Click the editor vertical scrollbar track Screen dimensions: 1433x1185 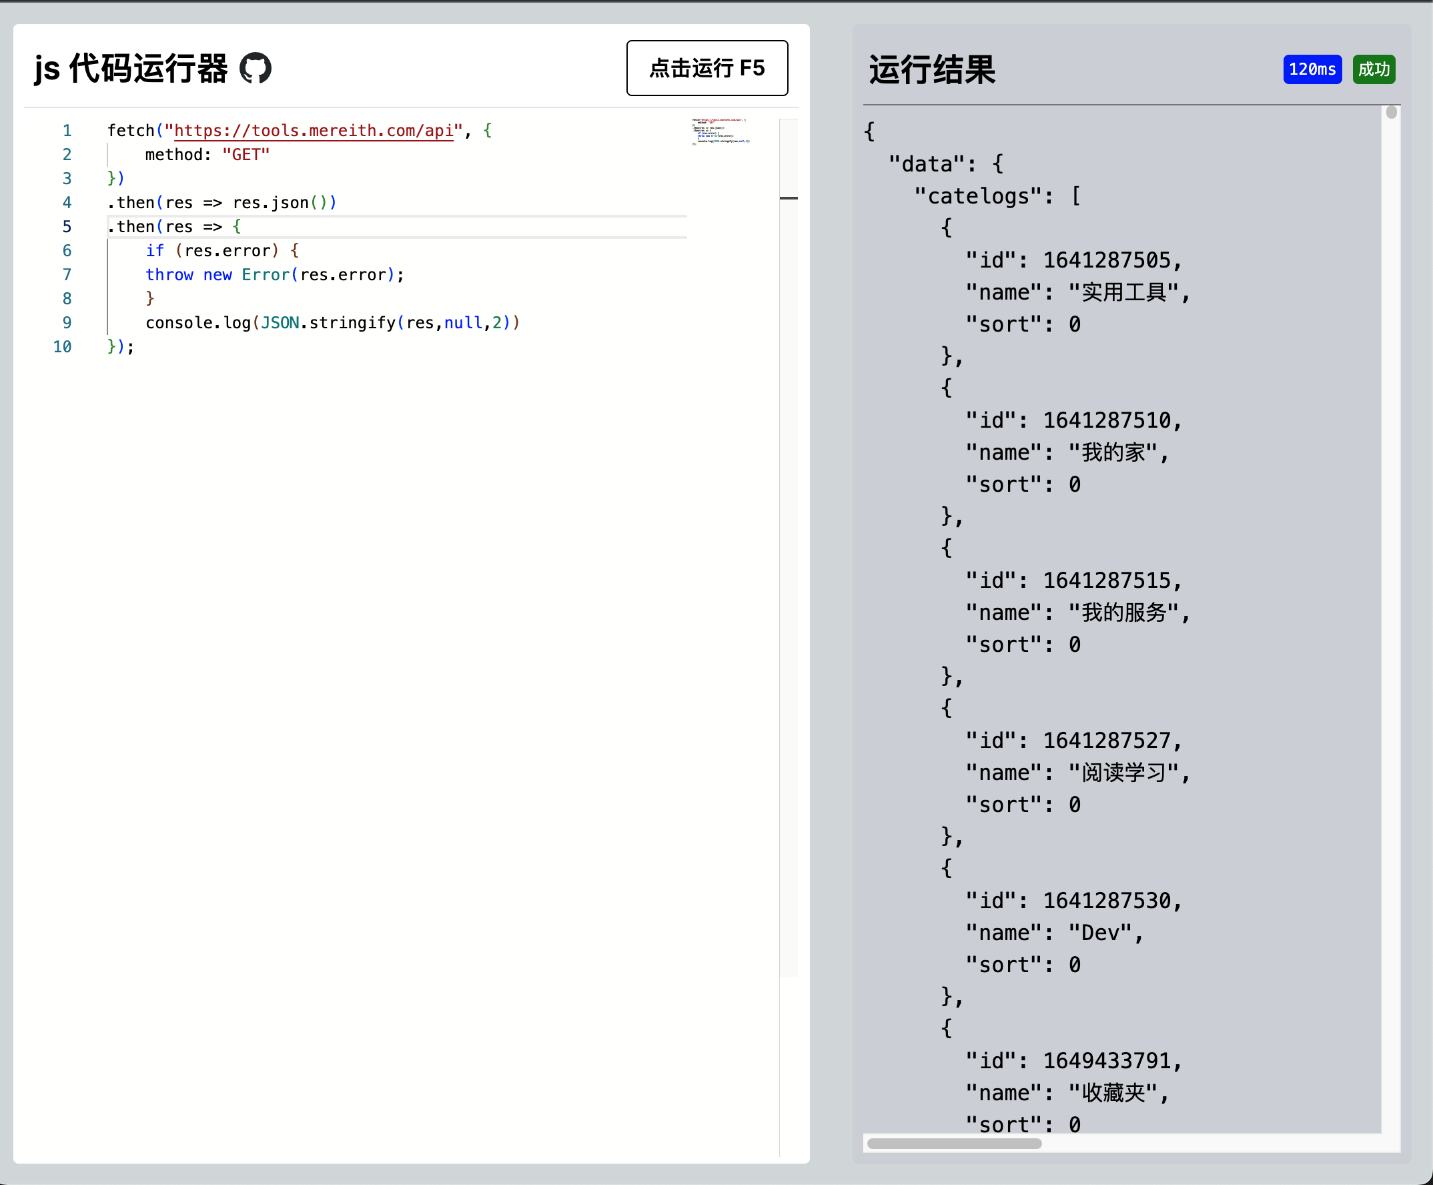point(788,546)
